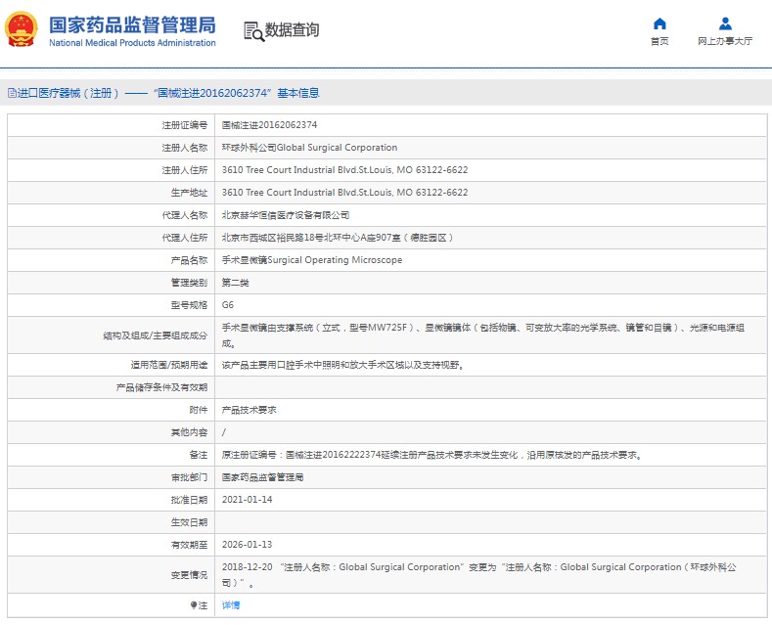Click the registration number 国械注进20162062374 cell
772x625 pixels.
tap(269, 125)
